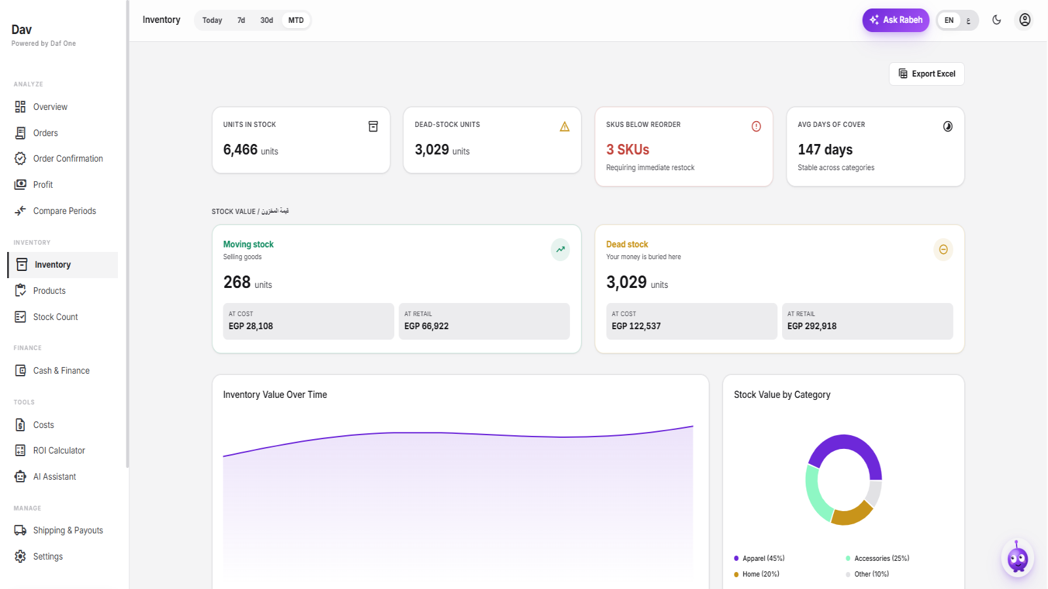This screenshot has width=1048, height=589.
Task: Select the 7d date range
Action: (241, 20)
